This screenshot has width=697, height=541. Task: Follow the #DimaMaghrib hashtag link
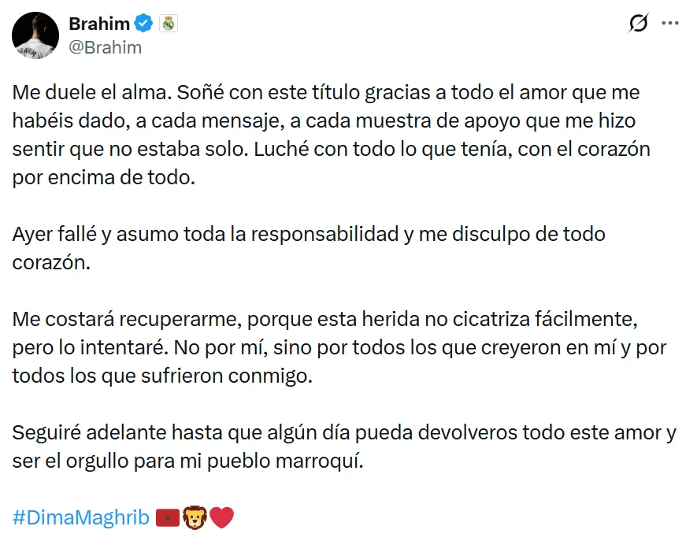tap(81, 517)
